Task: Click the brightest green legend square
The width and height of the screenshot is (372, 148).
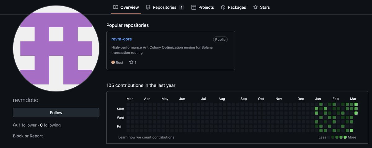Action: coord(345,137)
